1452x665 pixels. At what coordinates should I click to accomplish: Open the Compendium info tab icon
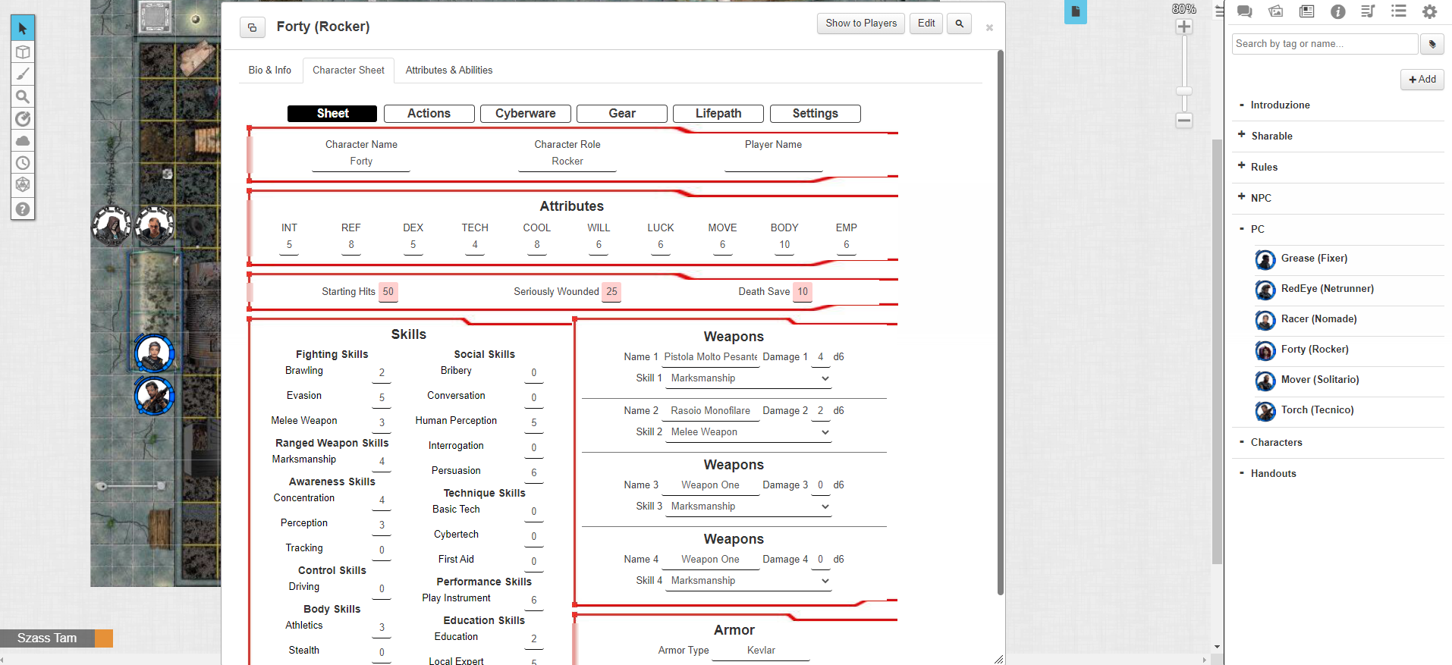coord(1337,11)
